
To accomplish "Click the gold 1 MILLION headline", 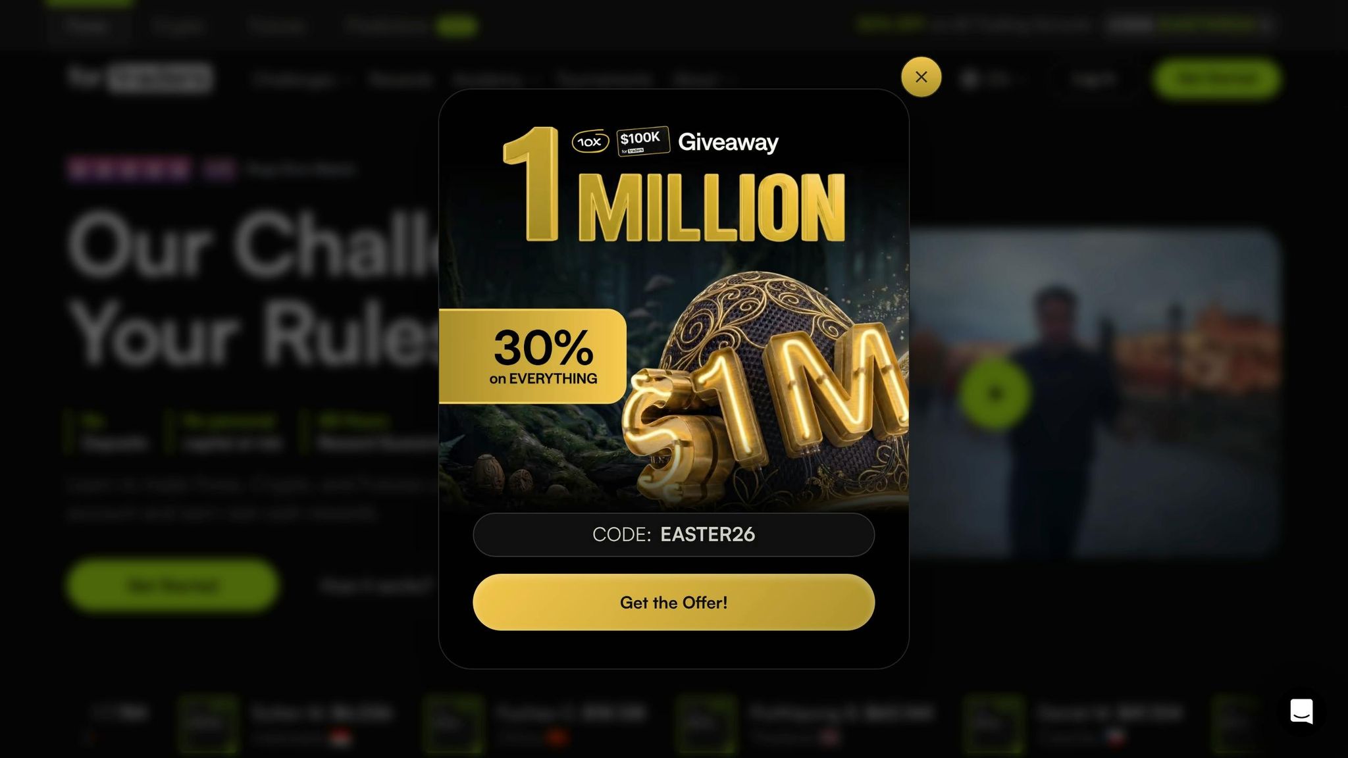I will point(673,186).
